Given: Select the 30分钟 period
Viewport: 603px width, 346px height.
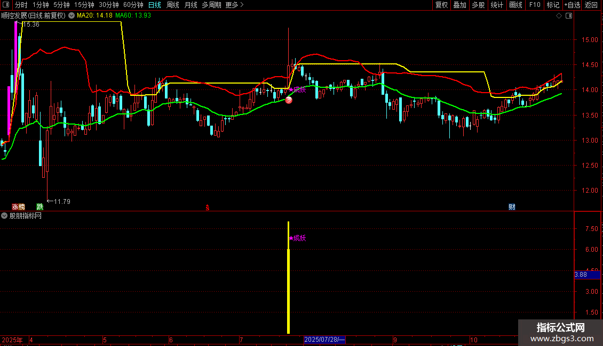Looking at the screenshot, I should (x=108, y=5).
